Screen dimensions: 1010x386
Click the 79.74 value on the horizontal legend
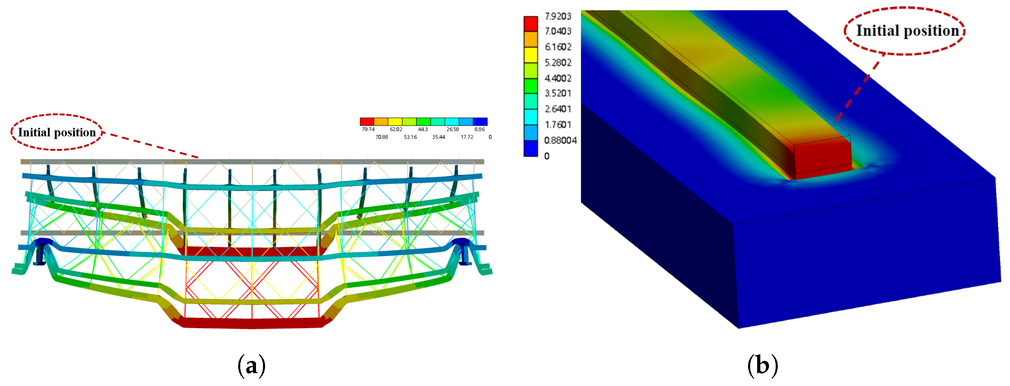(x=368, y=129)
